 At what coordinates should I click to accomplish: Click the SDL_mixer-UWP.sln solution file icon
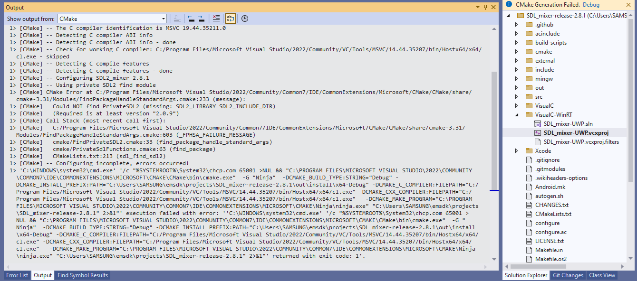[538, 124]
